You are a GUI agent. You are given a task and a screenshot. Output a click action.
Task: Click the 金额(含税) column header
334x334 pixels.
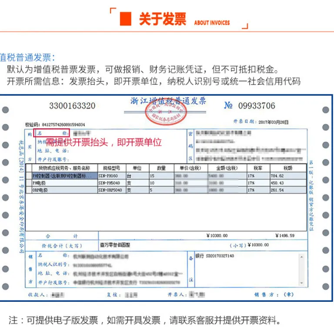coord(227,168)
